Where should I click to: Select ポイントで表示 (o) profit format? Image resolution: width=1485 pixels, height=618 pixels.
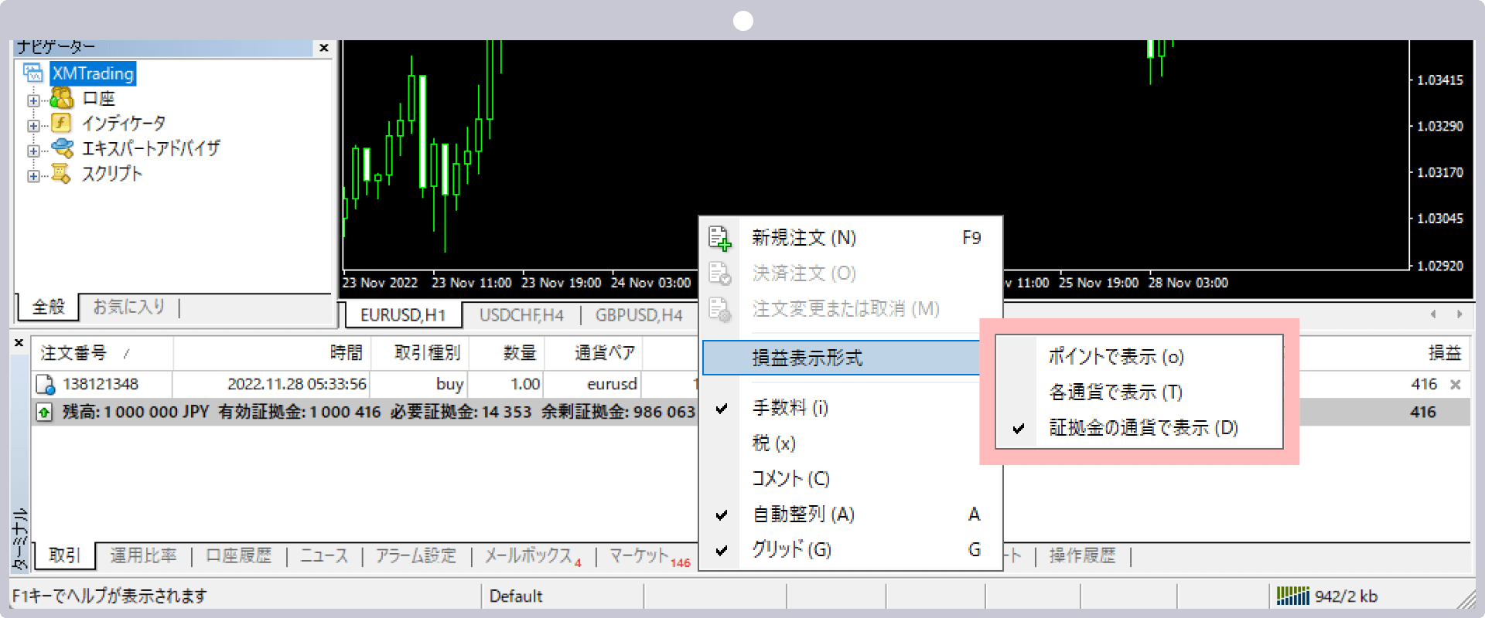pyautogui.click(x=1138, y=357)
